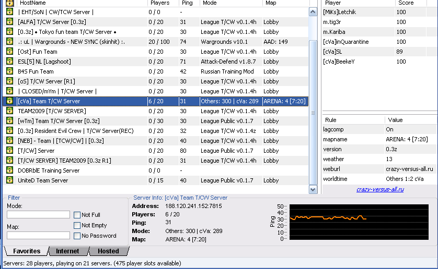
Task: Select the weburl rule row
Action: tap(379, 169)
